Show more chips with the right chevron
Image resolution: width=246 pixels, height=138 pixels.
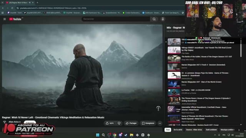pos(239,130)
